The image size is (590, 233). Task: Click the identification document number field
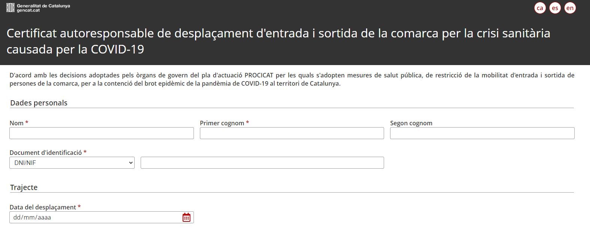(x=262, y=163)
